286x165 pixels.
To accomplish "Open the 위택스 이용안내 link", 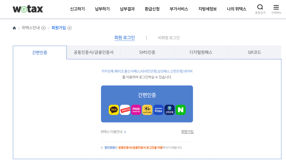I will click(x=111, y=132).
